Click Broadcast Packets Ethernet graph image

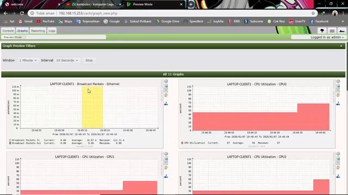click(85, 114)
